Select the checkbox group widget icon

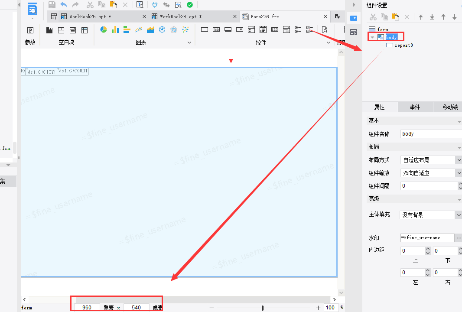coord(309,29)
